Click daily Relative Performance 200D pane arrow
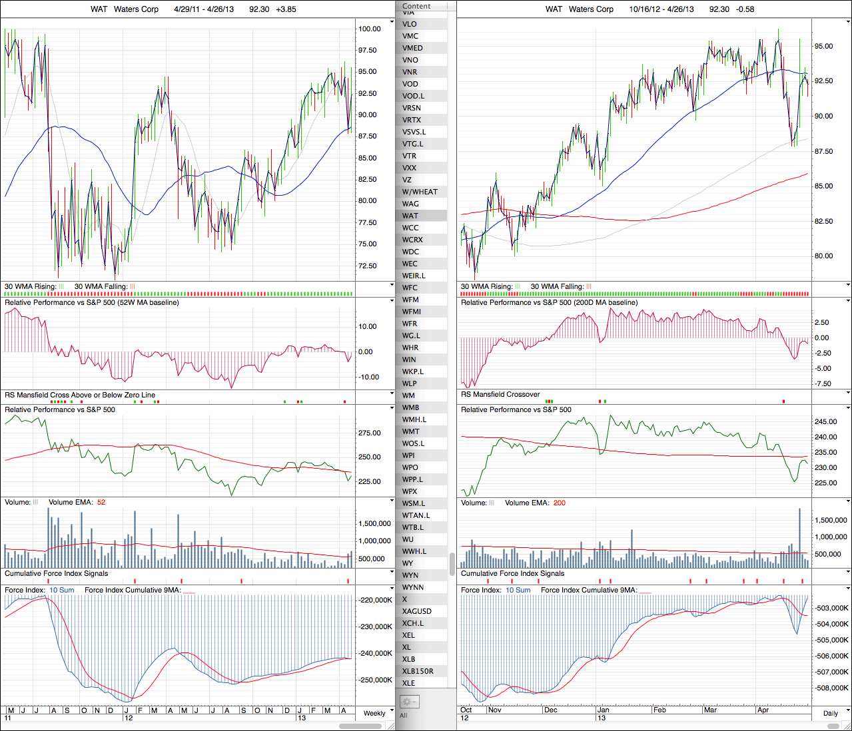852x731 pixels. [x=848, y=302]
